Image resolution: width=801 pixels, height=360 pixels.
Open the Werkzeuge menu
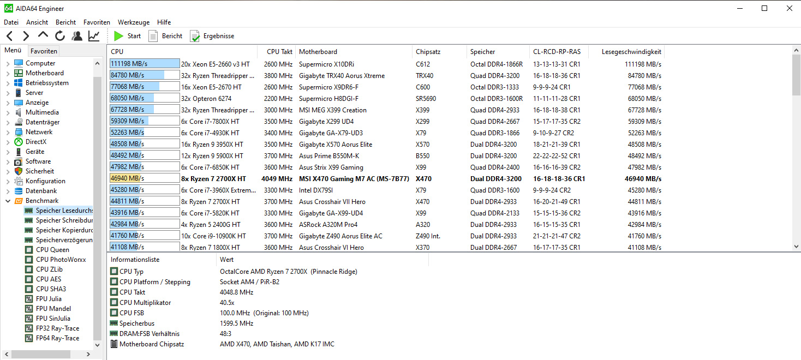pos(134,22)
